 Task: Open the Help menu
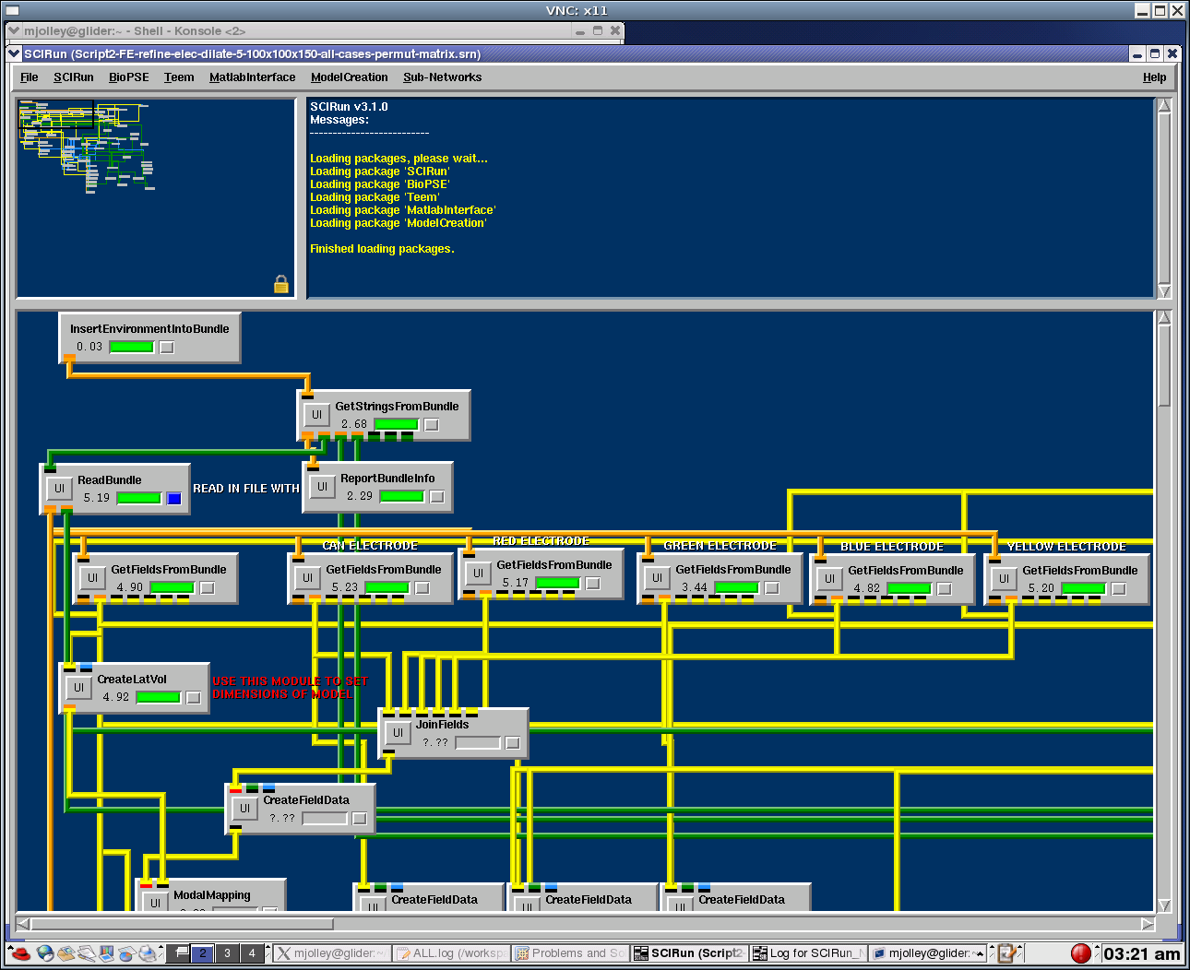tap(1154, 77)
